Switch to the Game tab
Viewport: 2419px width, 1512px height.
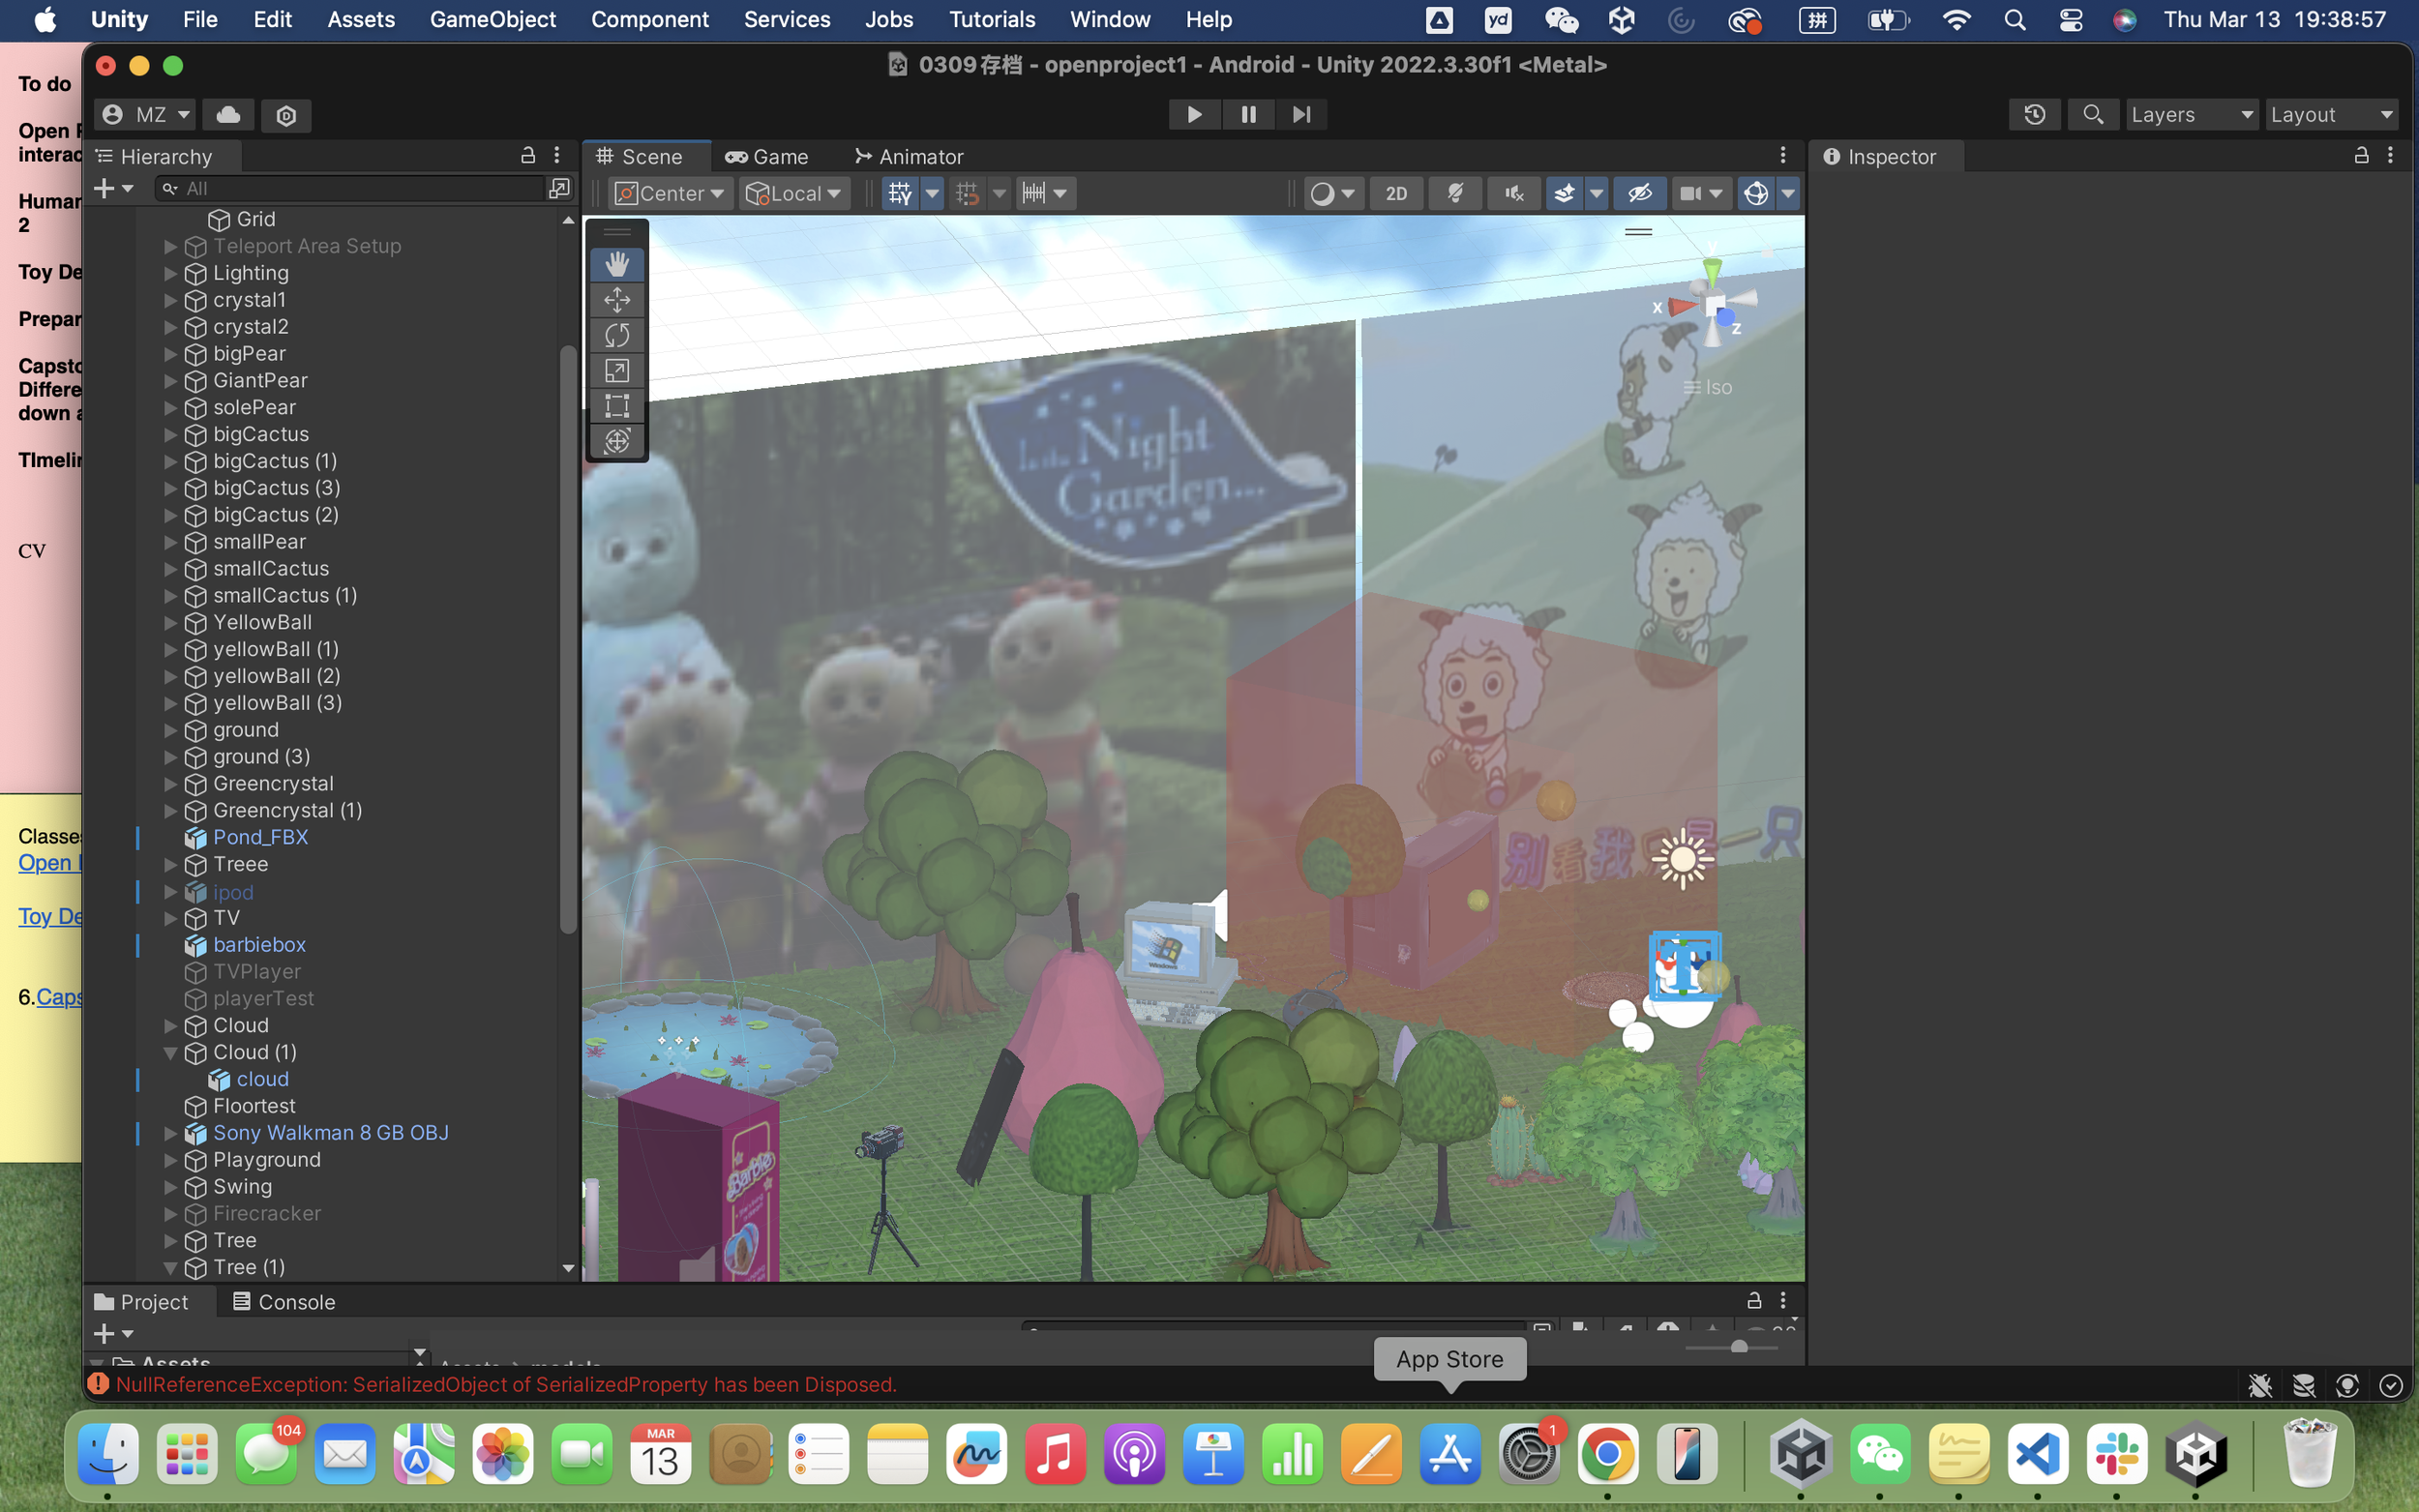(x=768, y=156)
